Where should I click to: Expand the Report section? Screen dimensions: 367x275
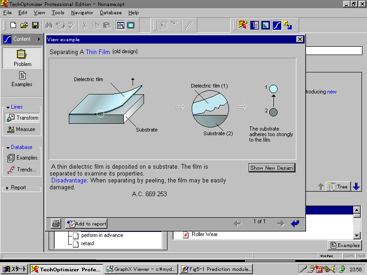point(7,188)
